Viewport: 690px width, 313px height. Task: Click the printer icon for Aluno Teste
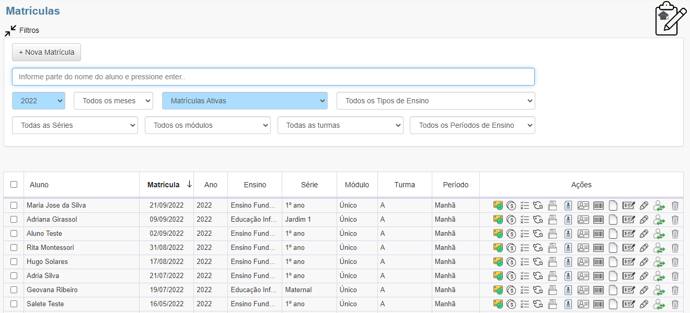coord(553,234)
